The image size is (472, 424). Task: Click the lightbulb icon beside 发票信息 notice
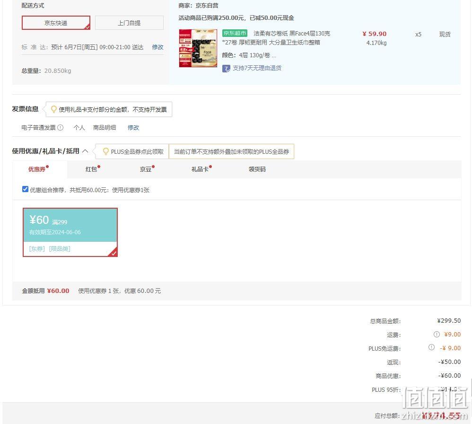tap(53, 109)
